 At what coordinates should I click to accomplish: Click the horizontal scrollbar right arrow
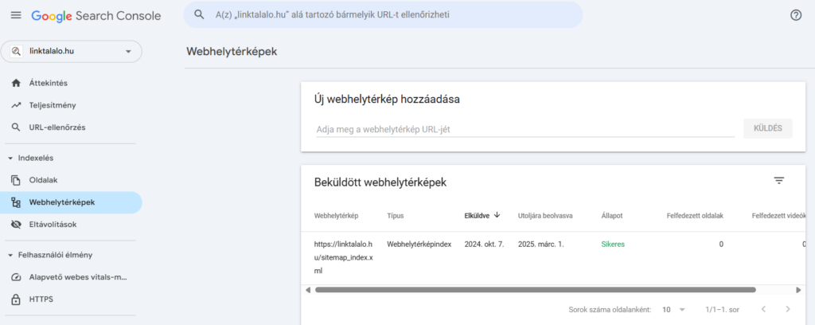(798, 290)
